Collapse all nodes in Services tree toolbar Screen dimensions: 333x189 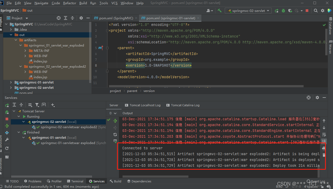coord(21,105)
